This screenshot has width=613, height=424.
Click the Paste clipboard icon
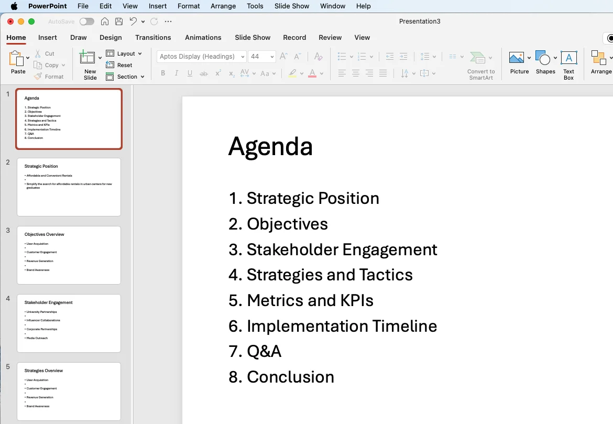(x=16, y=58)
